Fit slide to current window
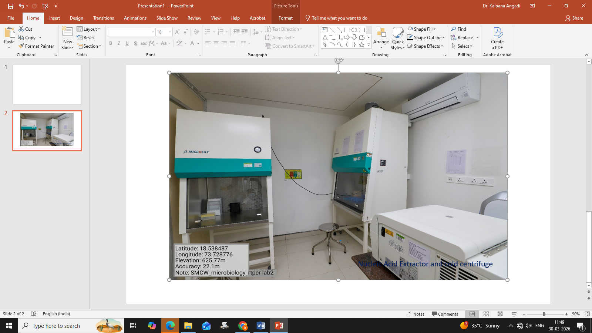 [587, 314]
